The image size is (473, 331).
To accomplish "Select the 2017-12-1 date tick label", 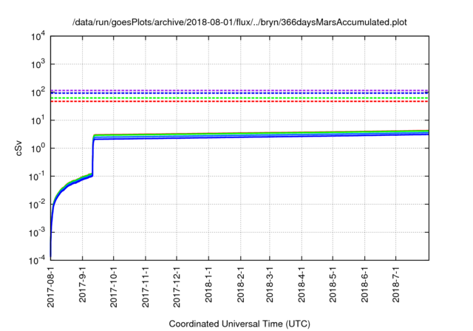I will (177, 287).
